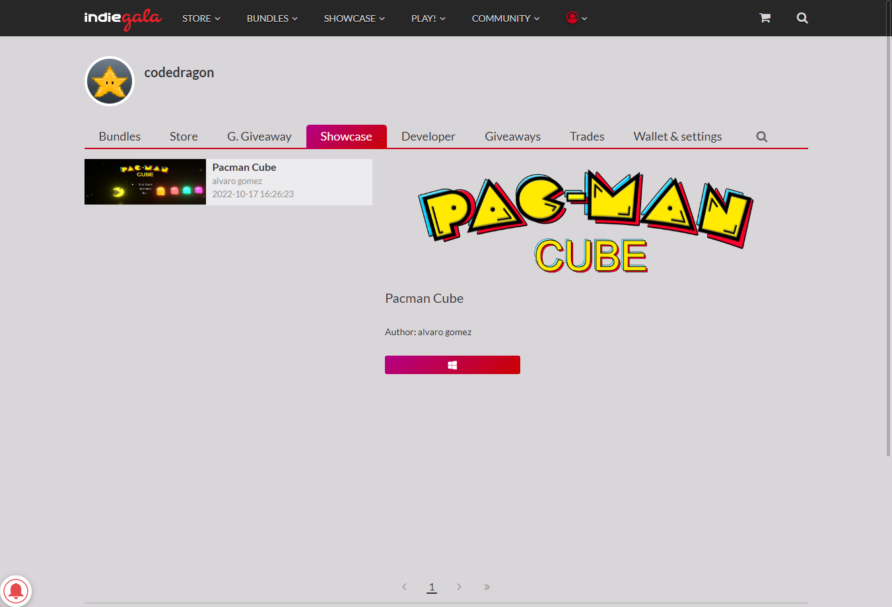The width and height of the screenshot is (892, 607).
Task: Click date 2022-10-17 16:26:23
Action: [253, 194]
